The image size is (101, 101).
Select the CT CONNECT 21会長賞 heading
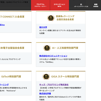point(12,17)
